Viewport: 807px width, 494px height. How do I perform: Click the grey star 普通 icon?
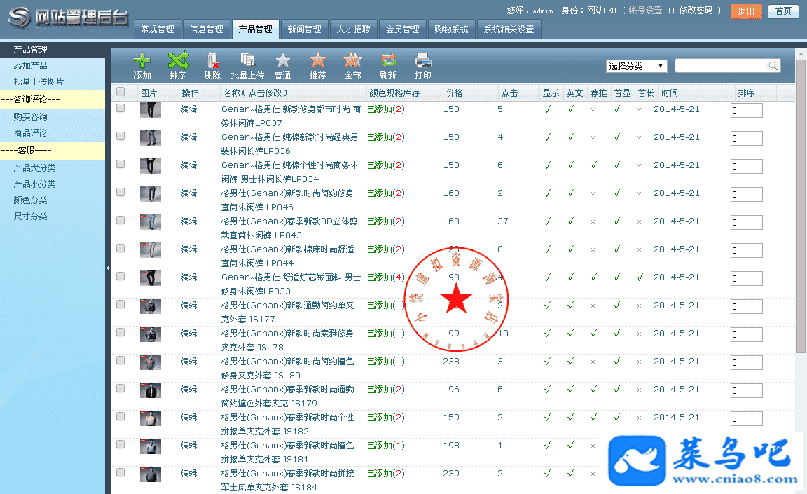(282, 61)
